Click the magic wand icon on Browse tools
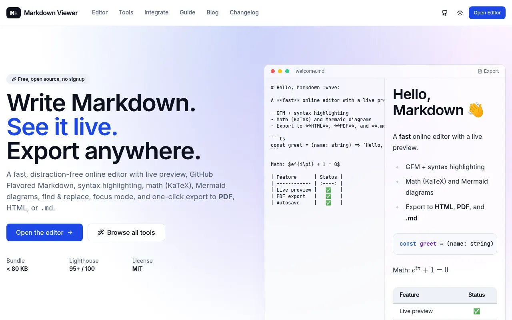The width and height of the screenshot is (512, 320). 101,232
